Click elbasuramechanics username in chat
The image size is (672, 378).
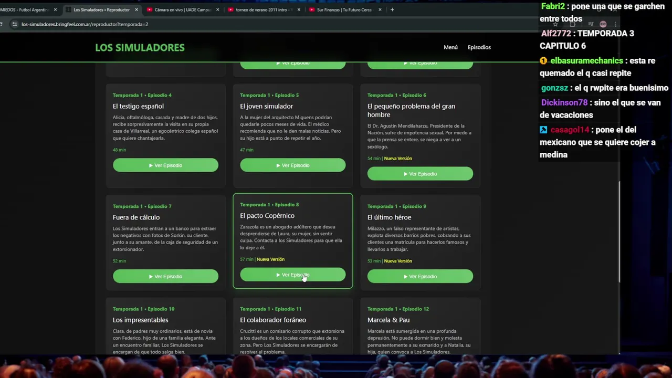[586, 60]
